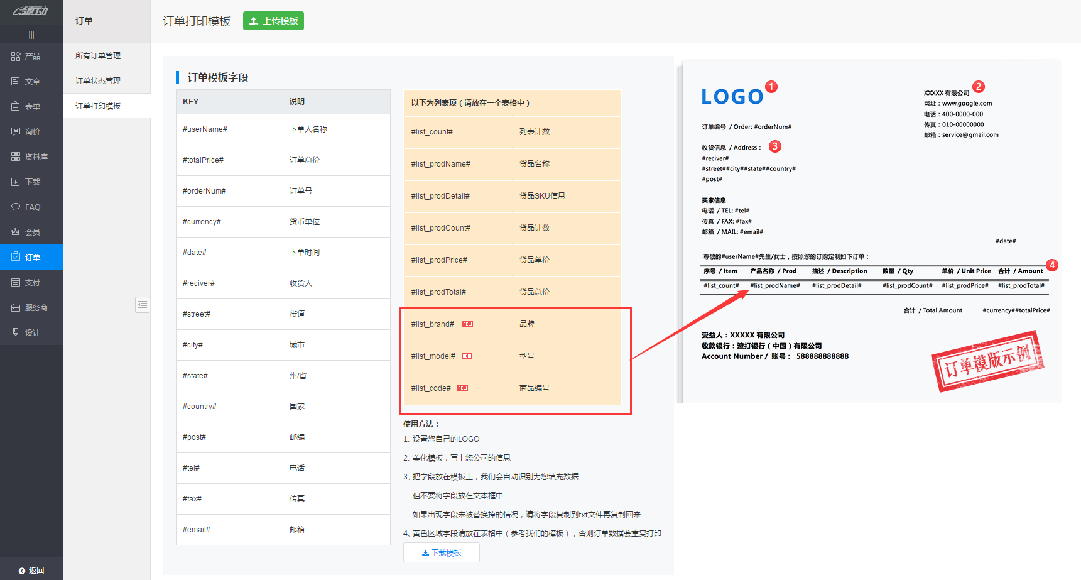
Task: Open the 下载 (Downloads) sidebar icon
Action: 16,182
